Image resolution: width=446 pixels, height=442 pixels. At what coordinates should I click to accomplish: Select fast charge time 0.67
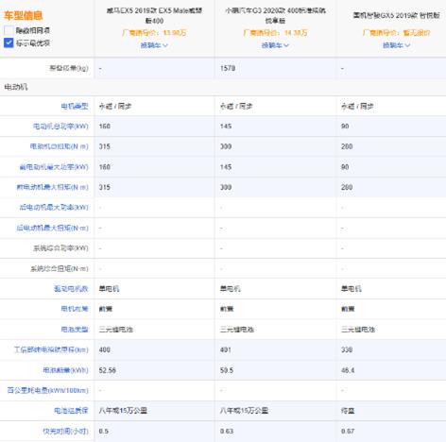pos(348,431)
